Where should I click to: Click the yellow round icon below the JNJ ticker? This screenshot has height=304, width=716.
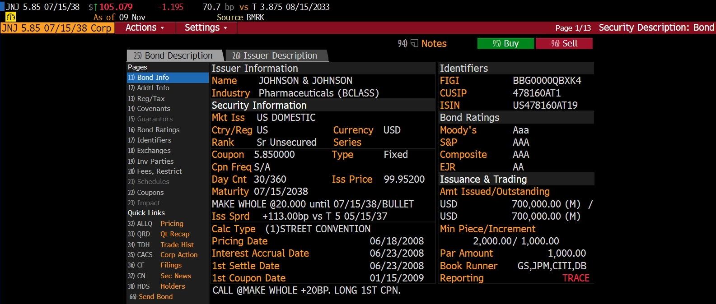pyautogui.click(x=10, y=17)
